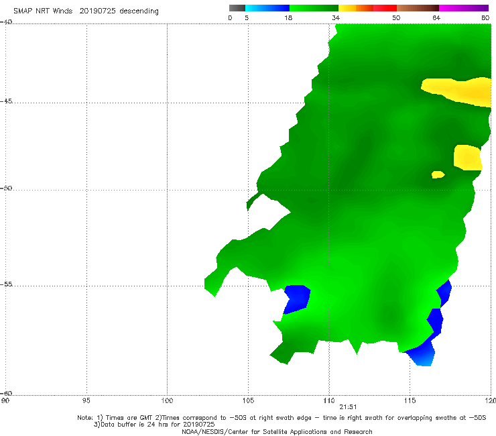Click the longitude axis label '100'

(x=167, y=400)
